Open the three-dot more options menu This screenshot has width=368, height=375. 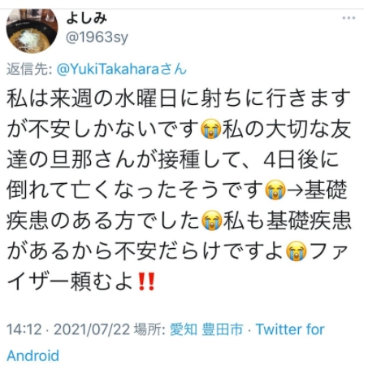pyautogui.click(x=349, y=18)
